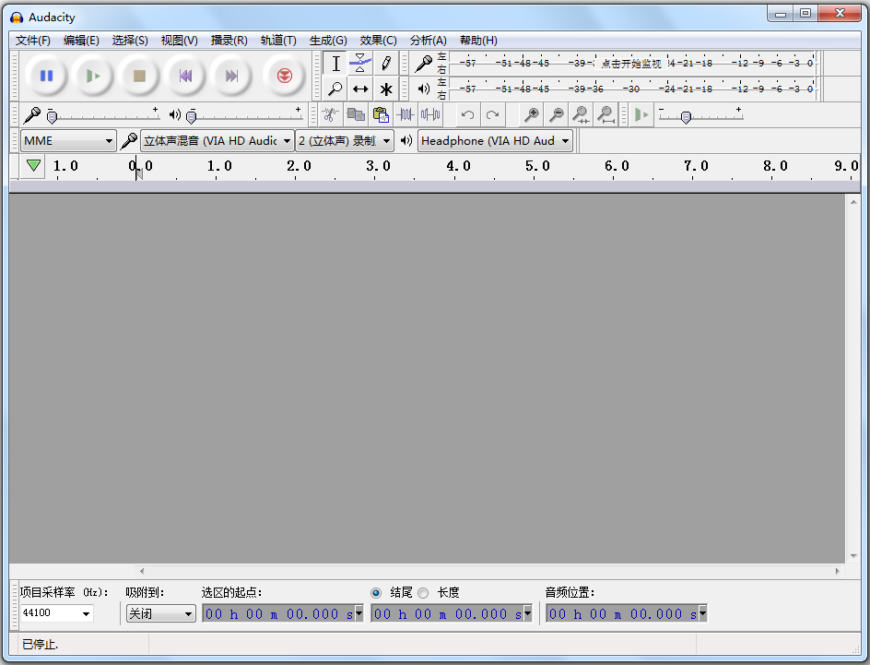
Task: Click the Undo arrow icon
Action: (x=468, y=115)
